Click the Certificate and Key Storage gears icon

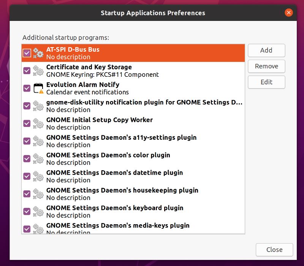click(x=38, y=71)
